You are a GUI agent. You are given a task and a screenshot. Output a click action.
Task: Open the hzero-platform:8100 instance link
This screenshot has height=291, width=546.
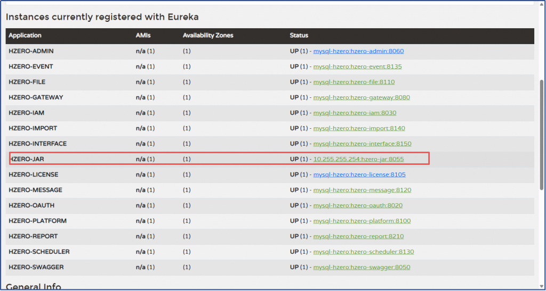coord(362,221)
